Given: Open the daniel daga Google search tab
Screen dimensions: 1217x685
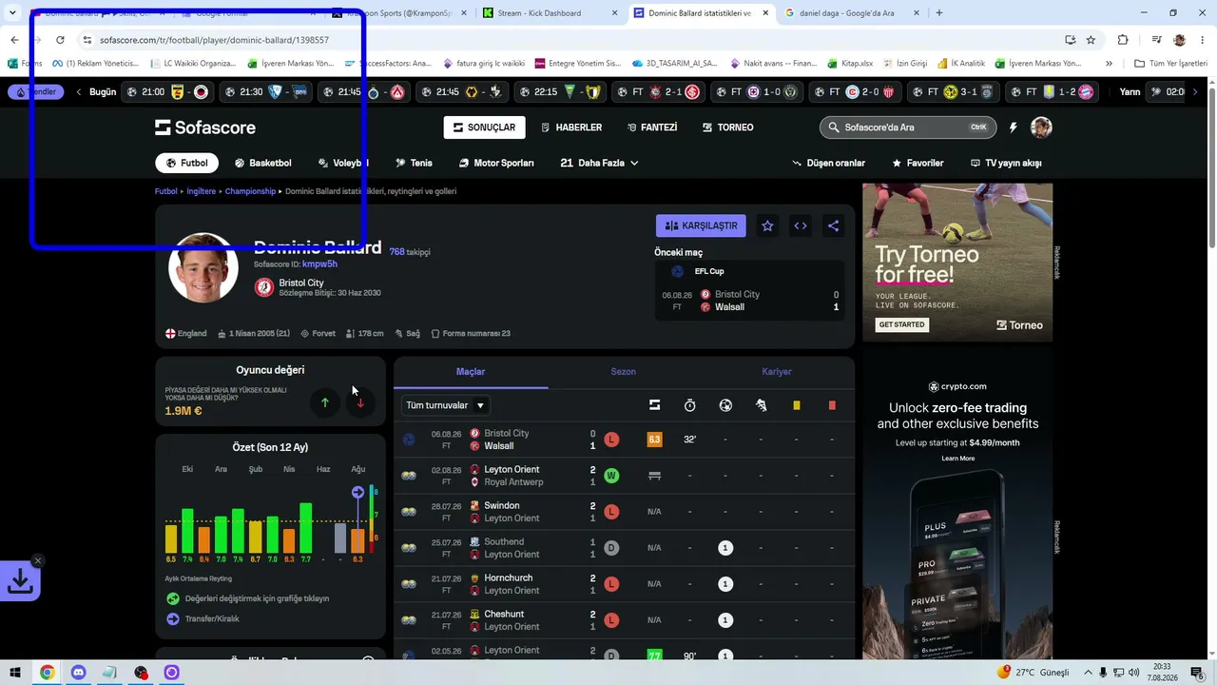Looking at the screenshot, I should tap(851, 13).
